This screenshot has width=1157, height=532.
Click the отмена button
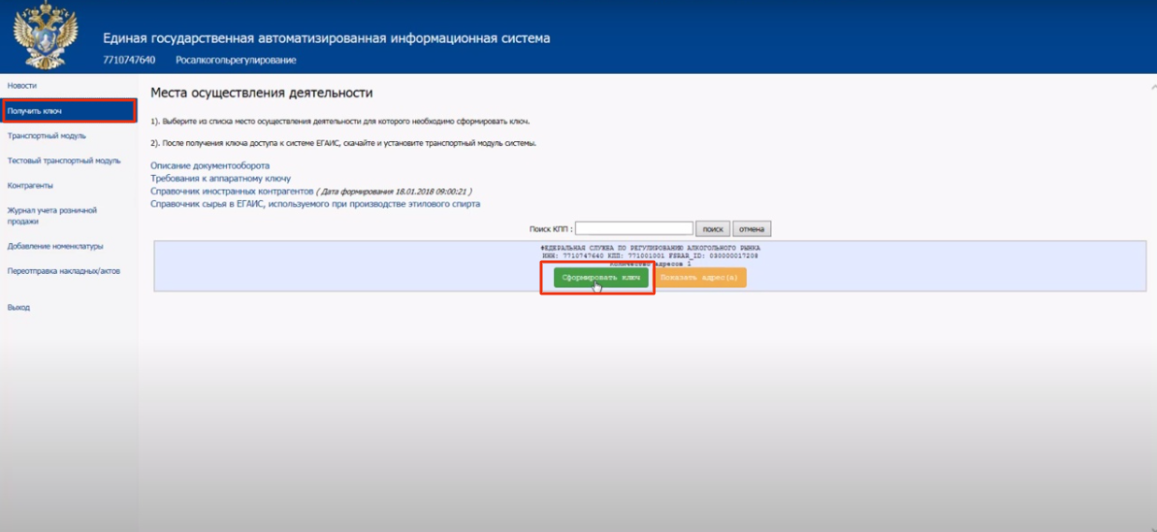(x=752, y=229)
